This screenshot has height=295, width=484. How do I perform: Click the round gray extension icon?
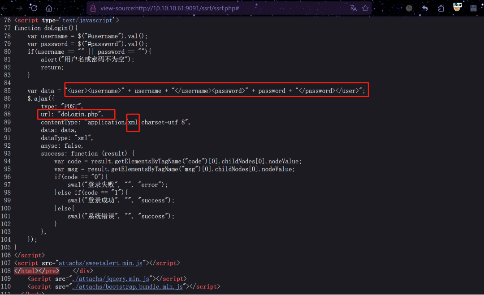tap(409, 9)
